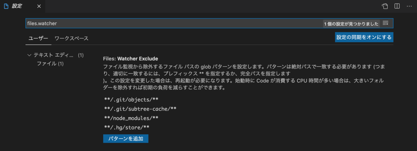Clear the settings search input icon
417x151 pixels.
pyautogui.click(x=385, y=23)
